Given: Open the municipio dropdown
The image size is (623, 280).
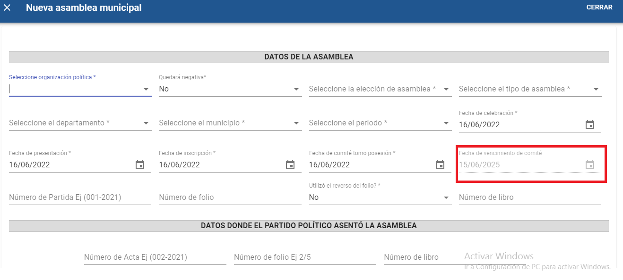Looking at the screenshot, I should [x=230, y=123].
